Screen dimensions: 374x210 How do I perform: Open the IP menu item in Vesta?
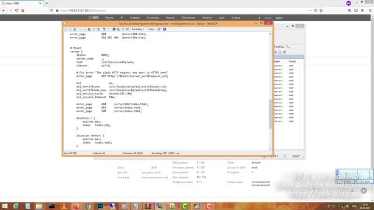[122, 17]
